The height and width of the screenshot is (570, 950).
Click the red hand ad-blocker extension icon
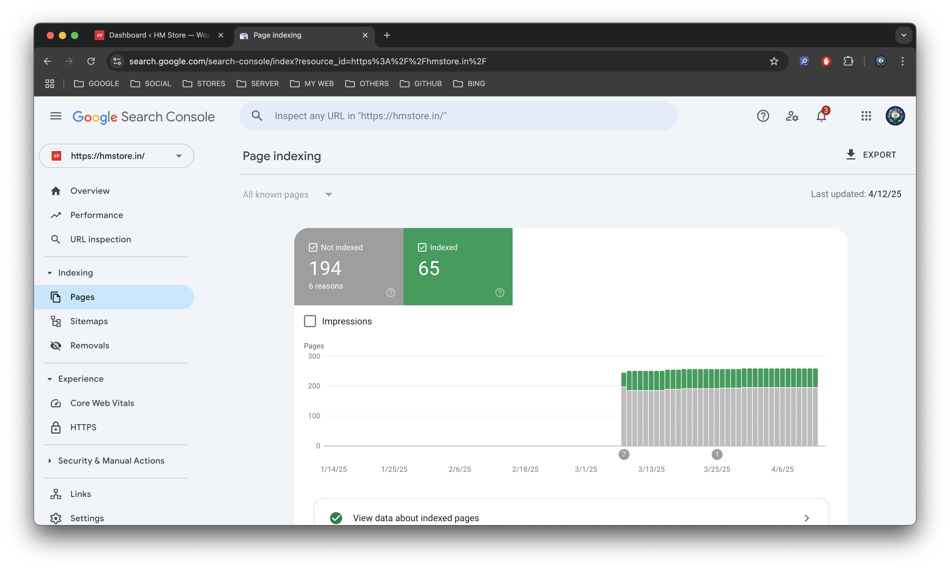pos(826,61)
